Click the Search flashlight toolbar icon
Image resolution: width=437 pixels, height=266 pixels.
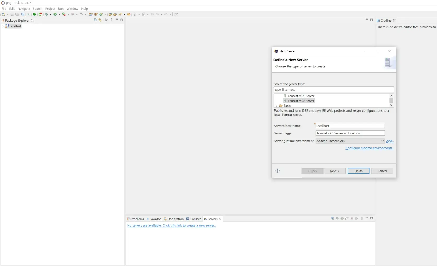[121, 14]
